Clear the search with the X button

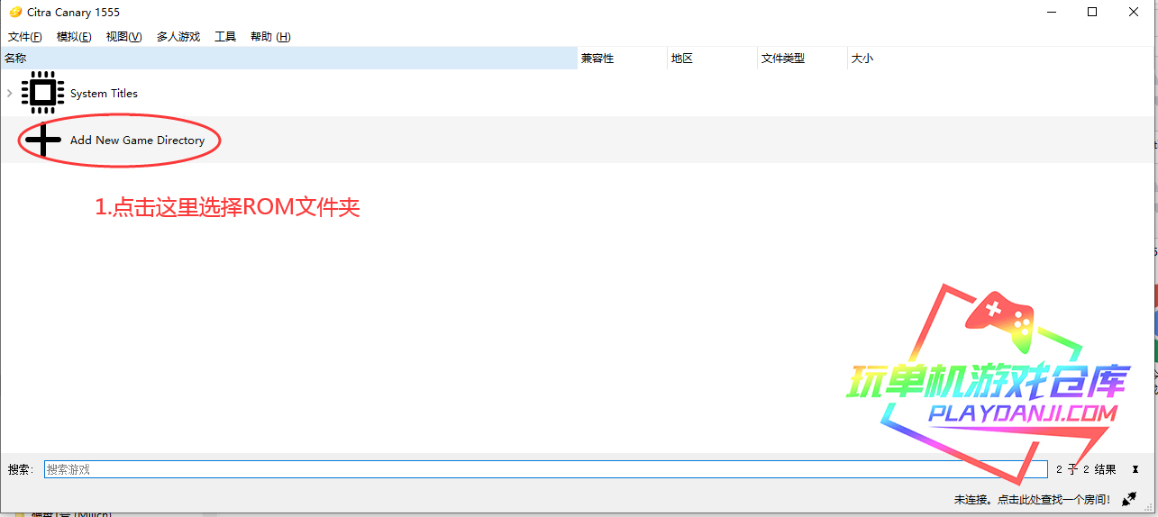point(1135,469)
